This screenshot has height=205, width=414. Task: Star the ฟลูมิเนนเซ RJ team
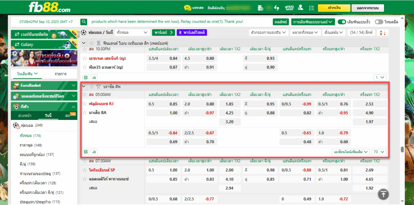coord(84,104)
